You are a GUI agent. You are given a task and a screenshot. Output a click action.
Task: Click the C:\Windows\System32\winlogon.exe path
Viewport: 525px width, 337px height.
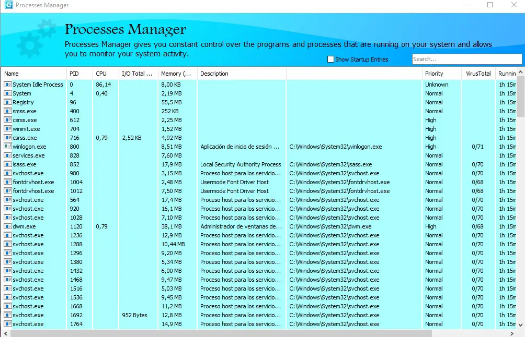(x=336, y=147)
